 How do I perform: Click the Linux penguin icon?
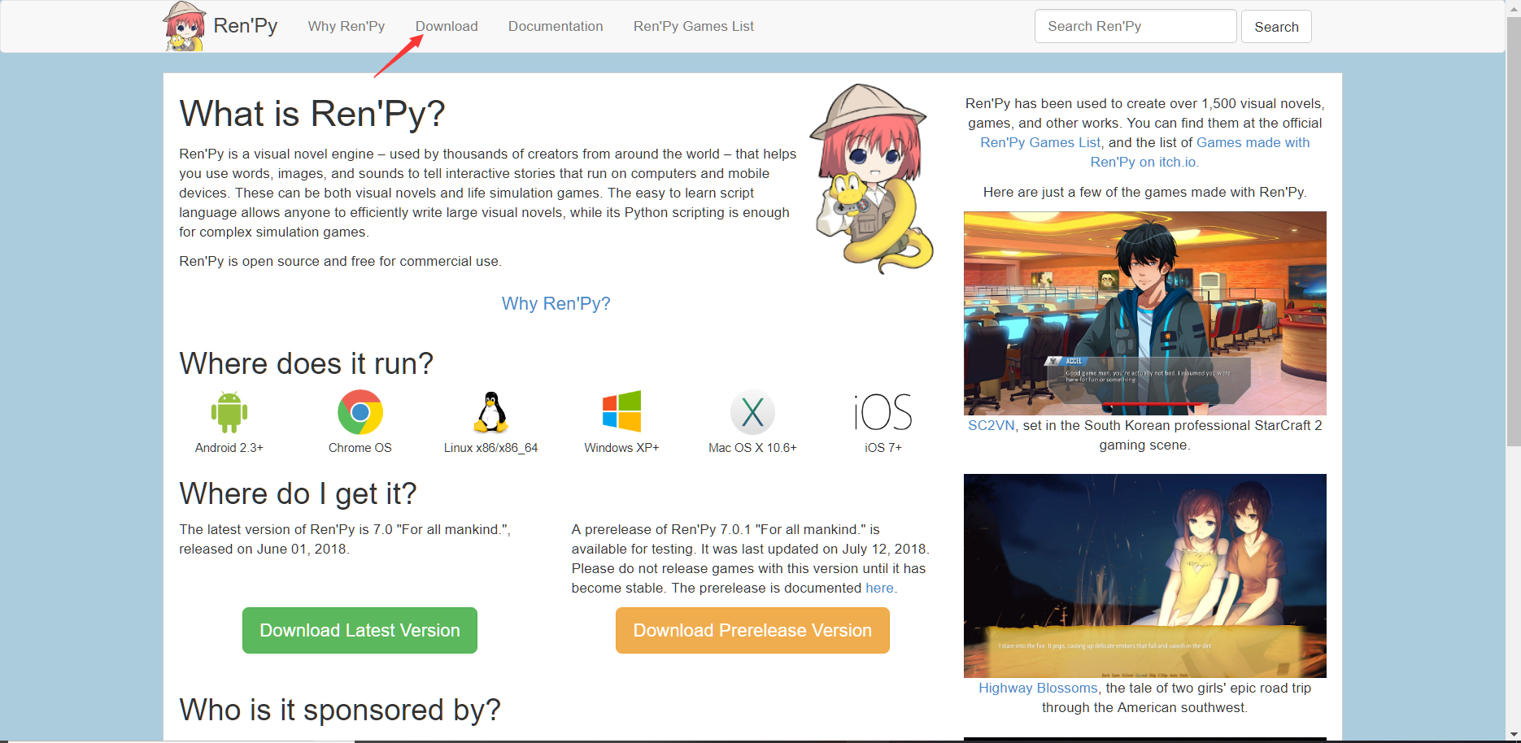click(491, 412)
